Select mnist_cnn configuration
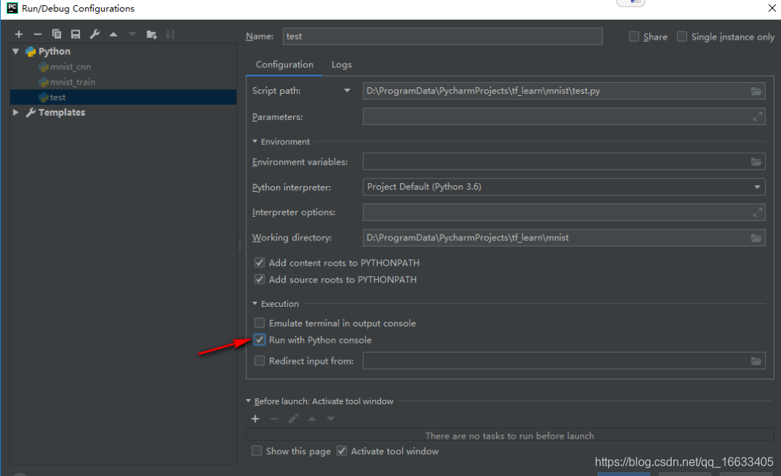Image resolution: width=781 pixels, height=476 pixels. [x=70, y=67]
